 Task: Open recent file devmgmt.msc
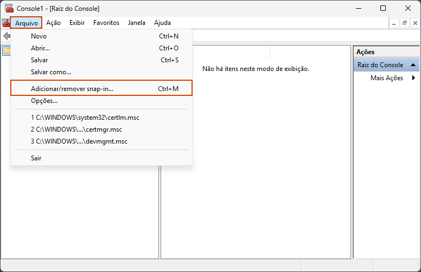coord(79,141)
